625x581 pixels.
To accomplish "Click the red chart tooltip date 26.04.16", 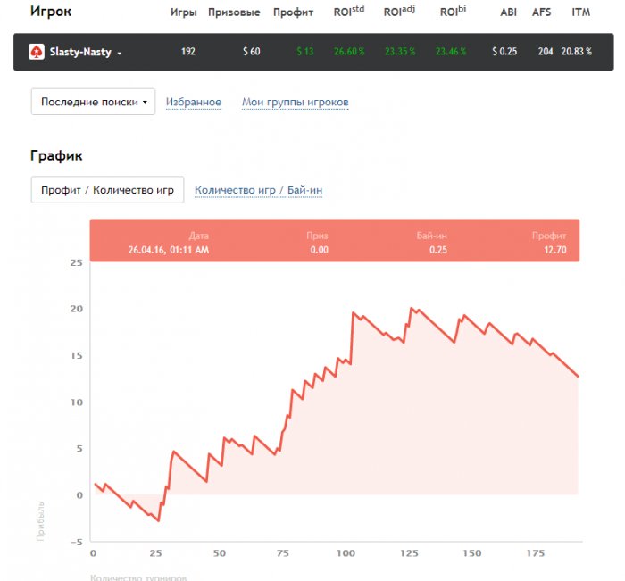I will point(168,250).
